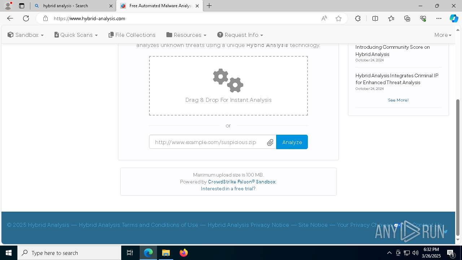This screenshot has height=260, width=462.
Task: Open the network status tray icon
Action: click(x=407, y=253)
